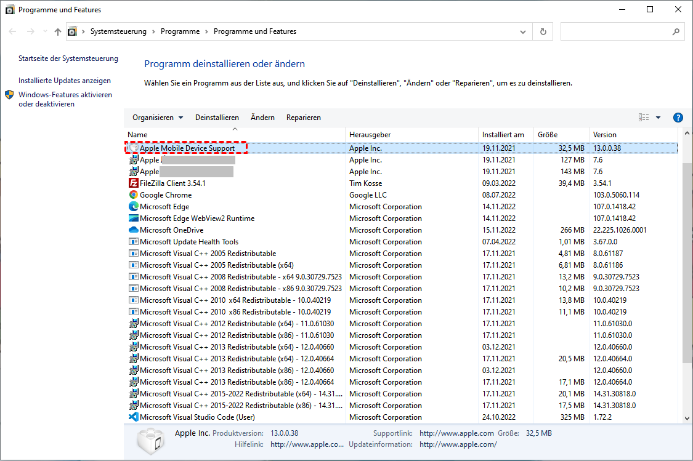This screenshot has width=693, height=461.
Task: Select the Google Chrome icon in list
Action: 133,195
